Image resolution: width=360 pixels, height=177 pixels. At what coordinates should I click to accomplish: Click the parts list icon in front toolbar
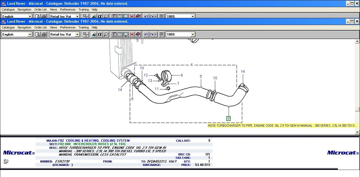[114, 35]
